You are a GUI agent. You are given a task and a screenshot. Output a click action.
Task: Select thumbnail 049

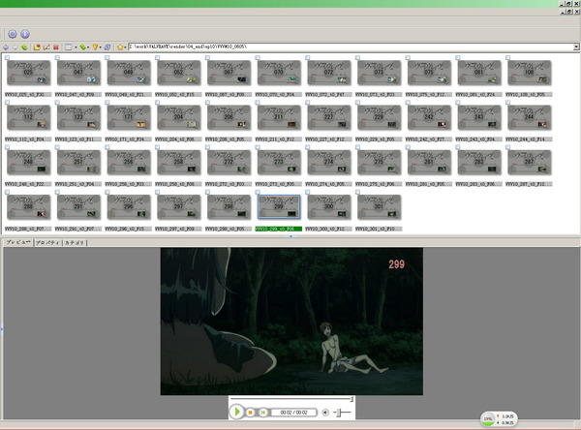tap(129, 73)
